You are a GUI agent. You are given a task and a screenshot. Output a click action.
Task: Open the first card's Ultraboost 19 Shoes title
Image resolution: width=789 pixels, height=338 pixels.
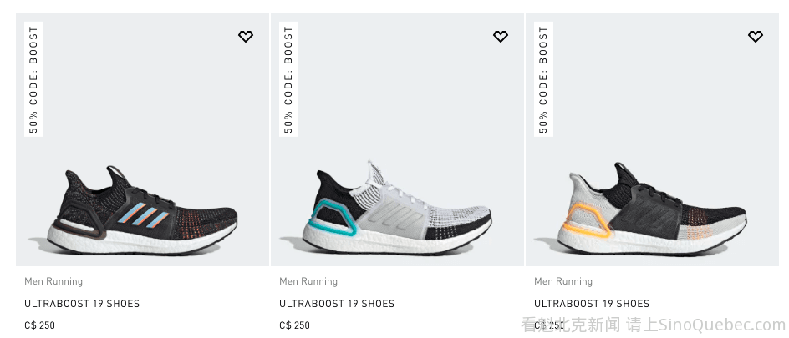pyautogui.click(x=82, y=304)
